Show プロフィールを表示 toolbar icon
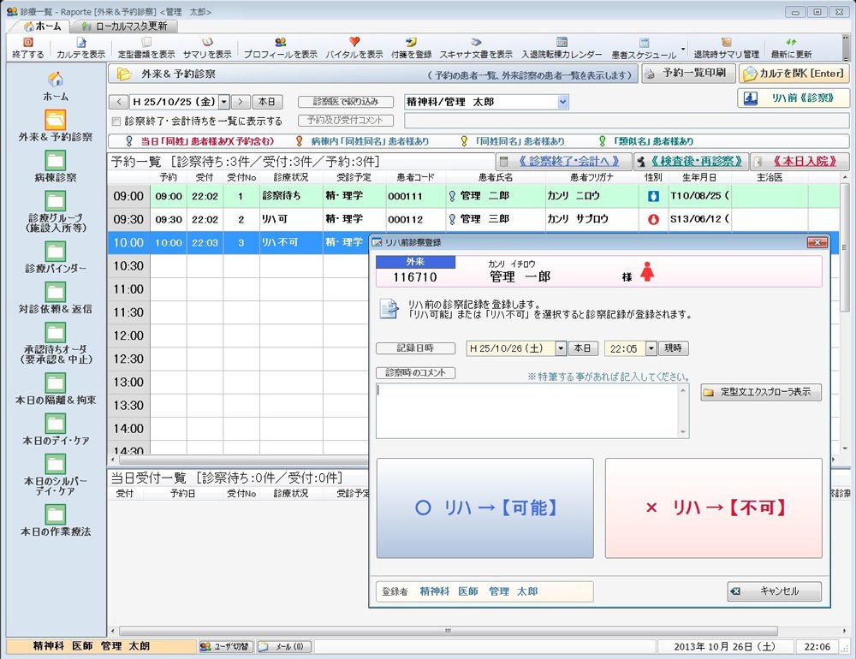This screenshot has height=659, width=856. click(281, 43)
